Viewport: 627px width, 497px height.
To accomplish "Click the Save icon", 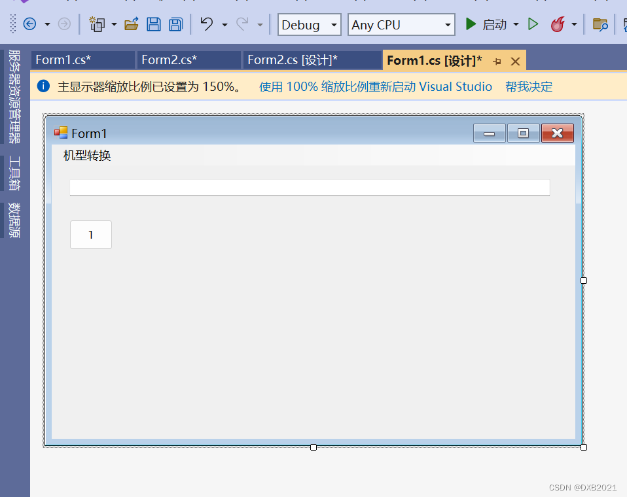I will (x=154, y=24).
